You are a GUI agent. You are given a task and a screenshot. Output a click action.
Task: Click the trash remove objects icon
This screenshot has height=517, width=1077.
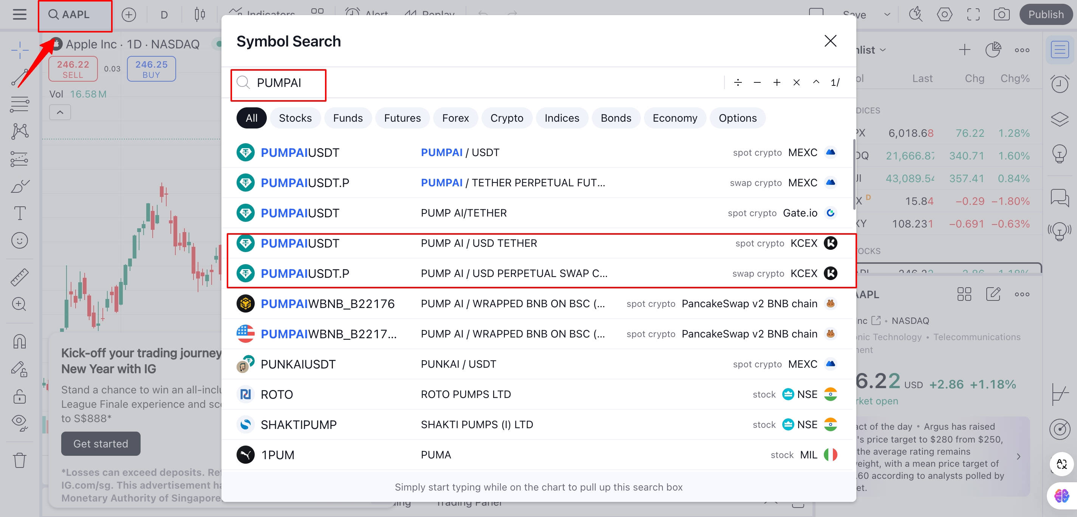click(20, 460)
